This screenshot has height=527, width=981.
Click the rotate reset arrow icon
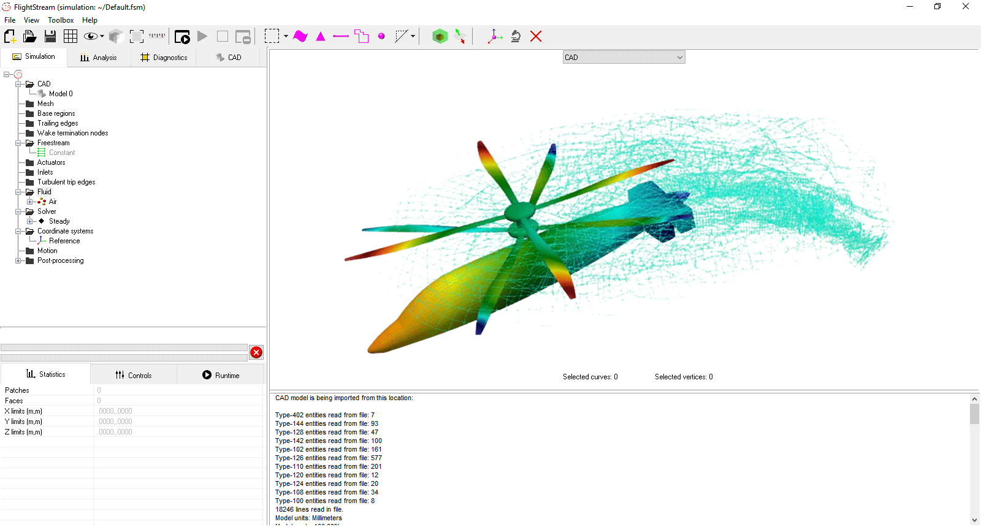516,36
